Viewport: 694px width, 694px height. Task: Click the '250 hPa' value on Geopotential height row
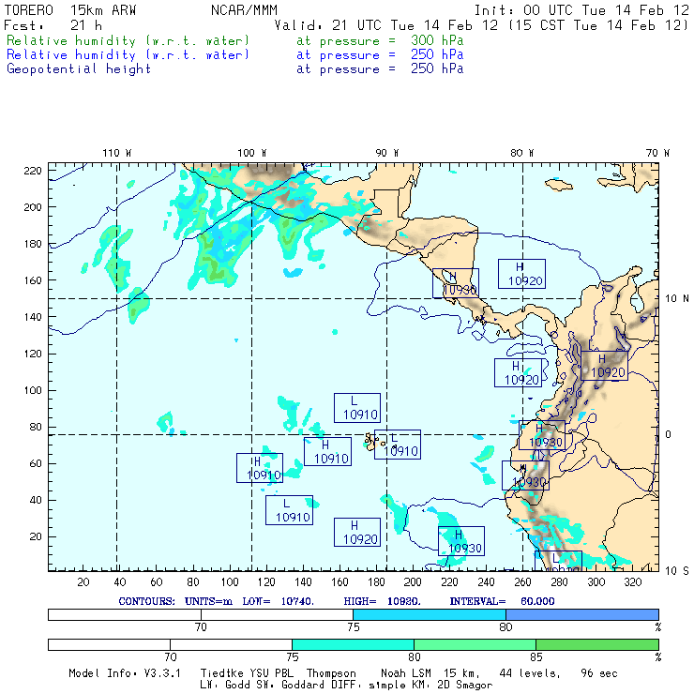pos(437,69)
